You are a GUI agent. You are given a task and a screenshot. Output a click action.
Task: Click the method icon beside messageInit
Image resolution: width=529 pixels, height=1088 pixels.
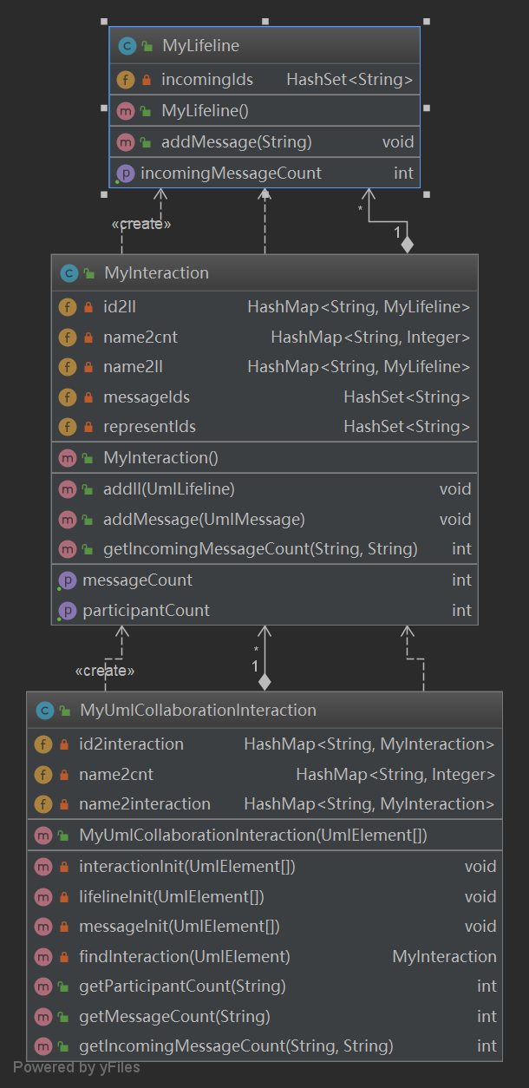(42, 927)
